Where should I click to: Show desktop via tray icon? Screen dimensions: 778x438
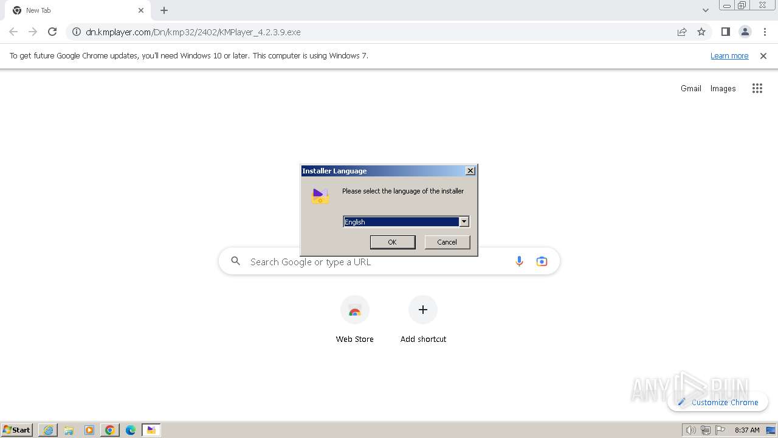click(771, 430)
